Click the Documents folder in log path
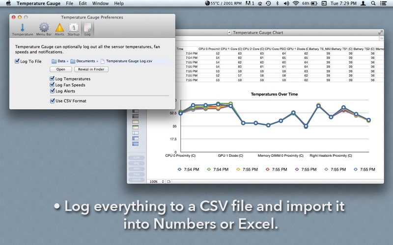Viewport: 393px width, 245px height. [83, 61]
